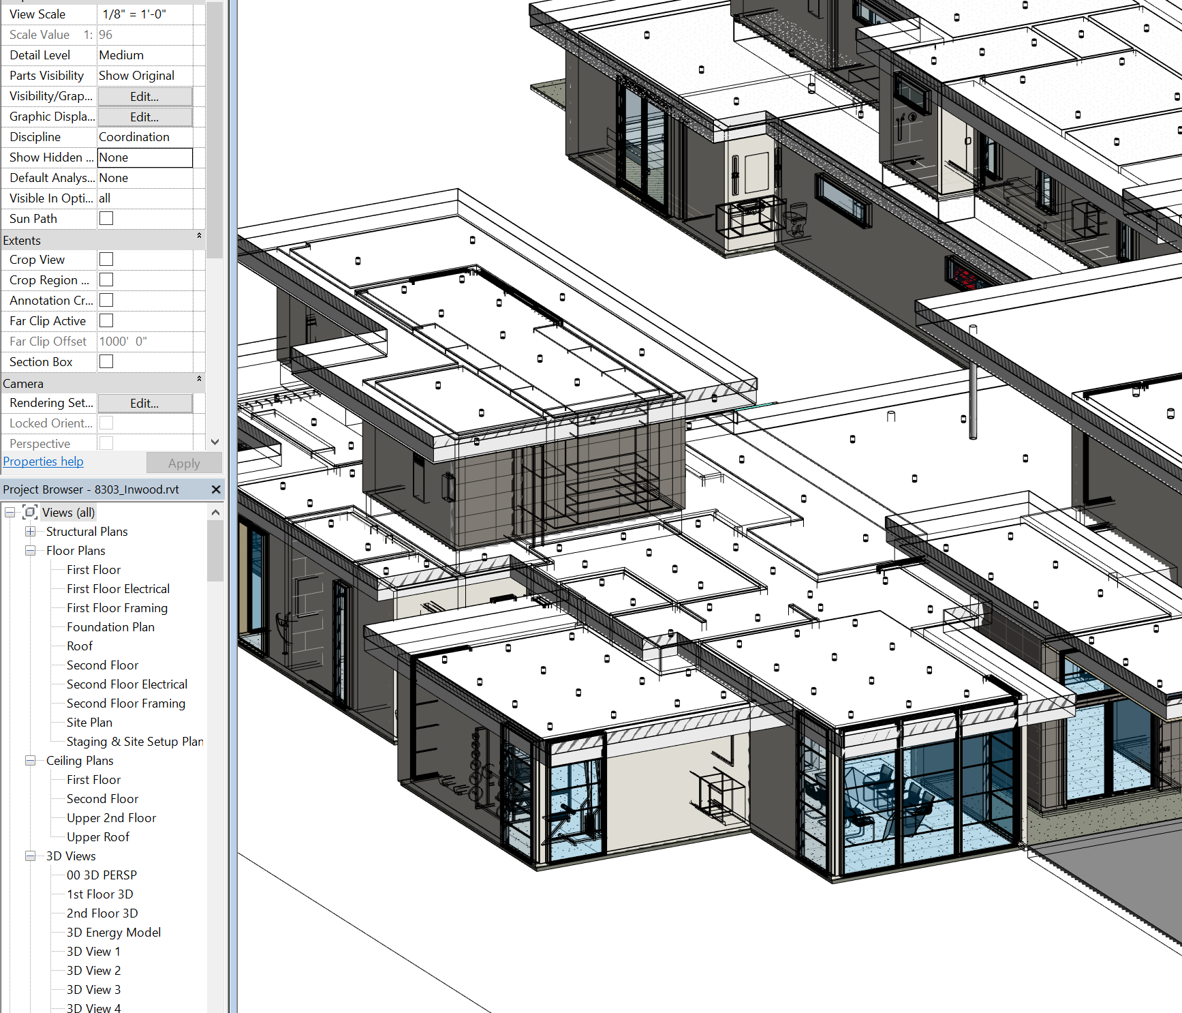Image resolution: width=1182 pixels, height=1013 pixels.
Task: Close the Project Browser panel
Action: (216, 489)
